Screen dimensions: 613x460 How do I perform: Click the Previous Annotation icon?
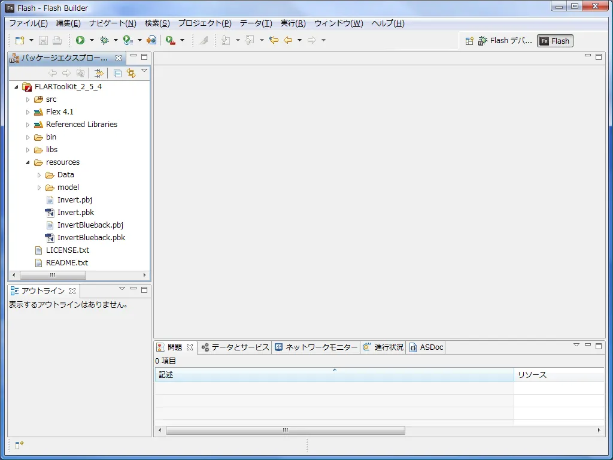coord(250,40)
